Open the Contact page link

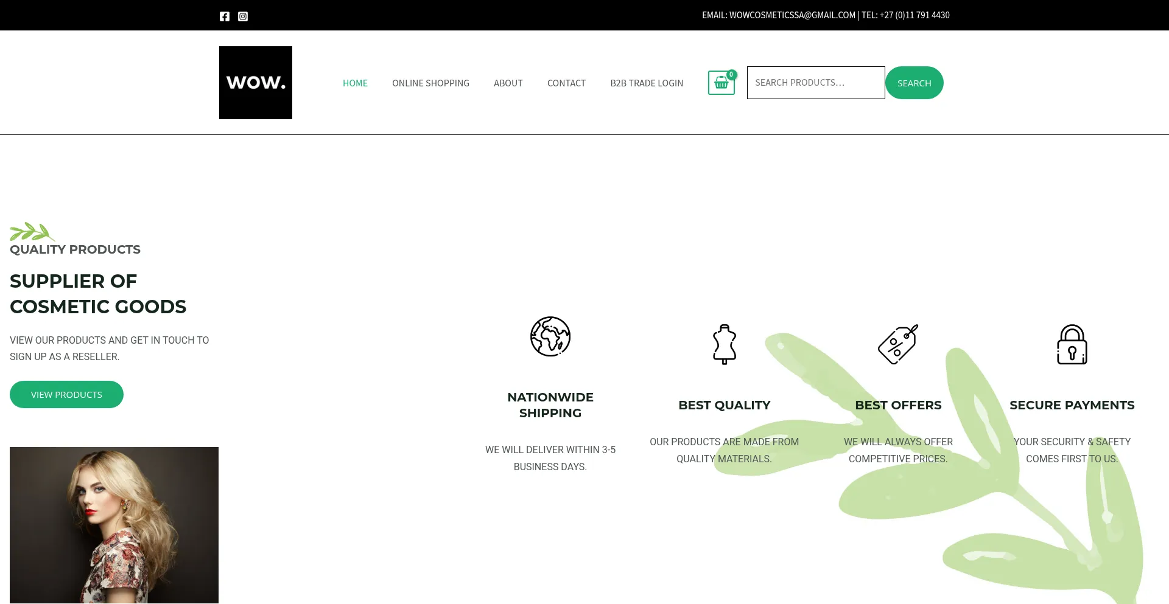[566, 83]
